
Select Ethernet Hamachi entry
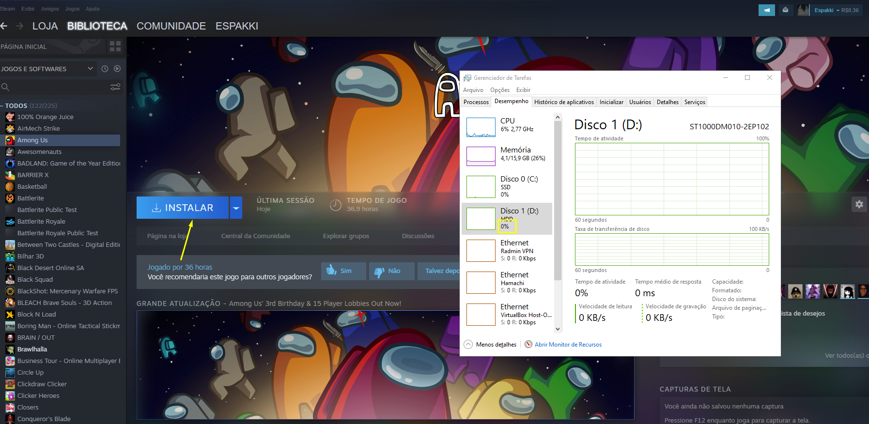tap(507, 283)
